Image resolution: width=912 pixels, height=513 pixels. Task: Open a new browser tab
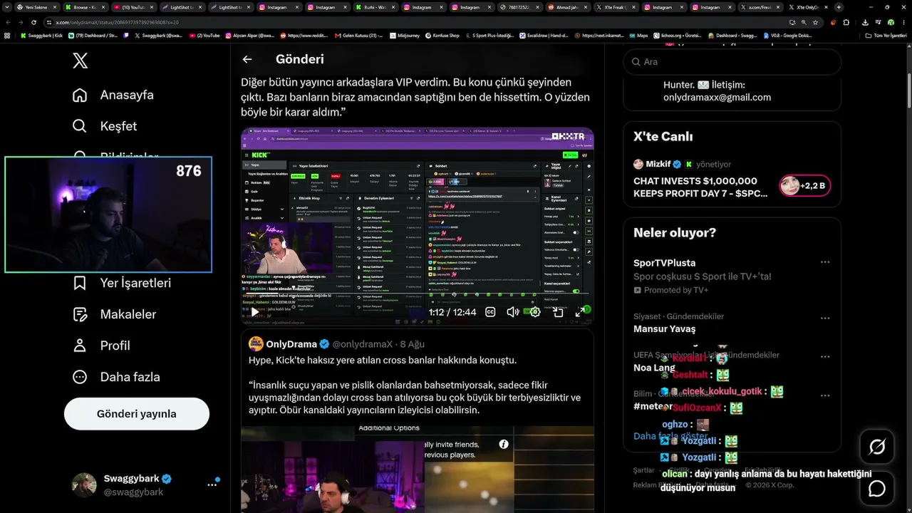click(839, 7)
